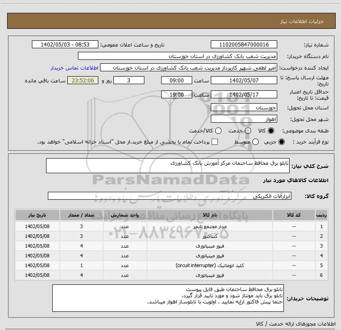Screen dimensions: 341x330
Task: Click the اطلاعات کالاهای مورد نیاز heading
Action: point(296,180)
